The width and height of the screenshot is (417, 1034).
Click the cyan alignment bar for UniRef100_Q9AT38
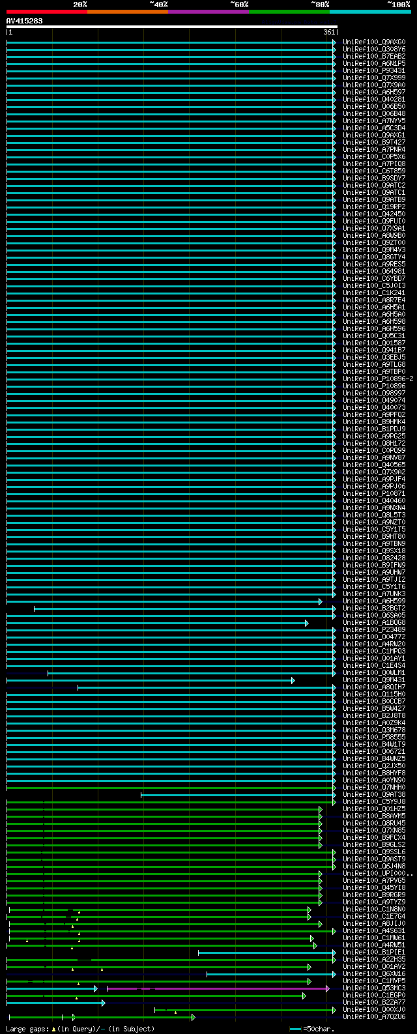[x=237, y=795]
